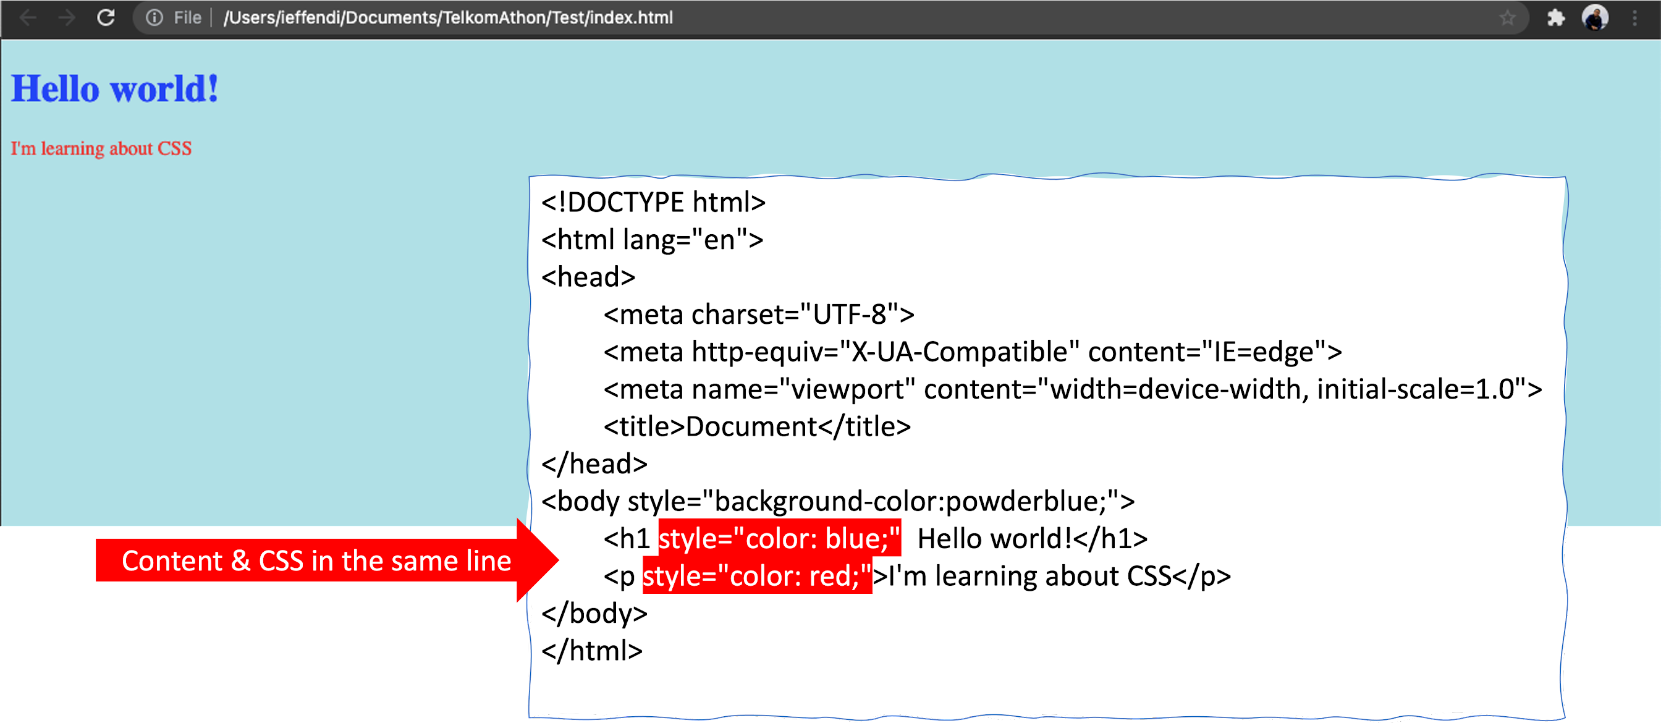This screenshot has height=723, width=1661.
Task: Bookmark this page with the star
Action: click(1507, 17)
